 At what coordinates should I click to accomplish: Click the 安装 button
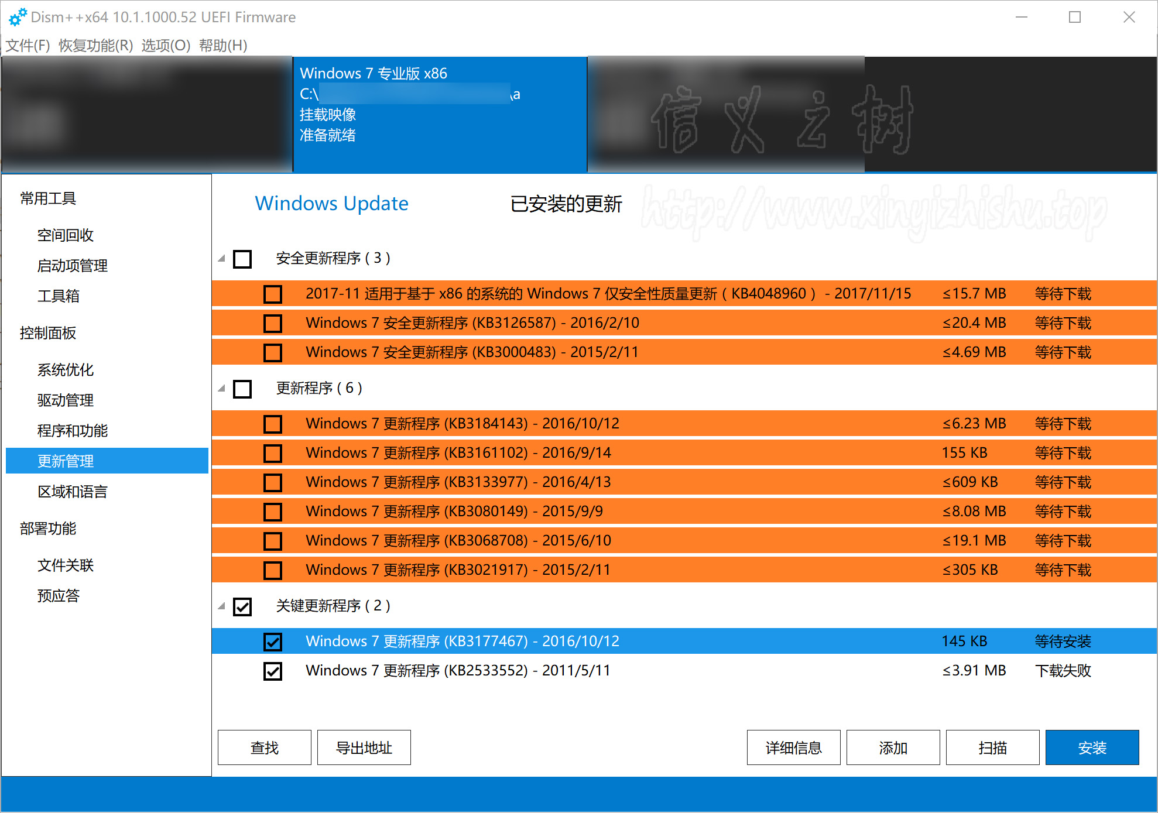coord(1092,747)
